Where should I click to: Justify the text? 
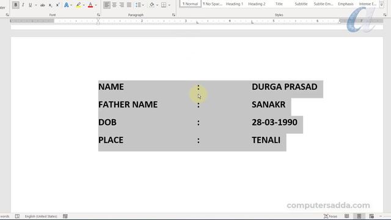coord(129,5)
